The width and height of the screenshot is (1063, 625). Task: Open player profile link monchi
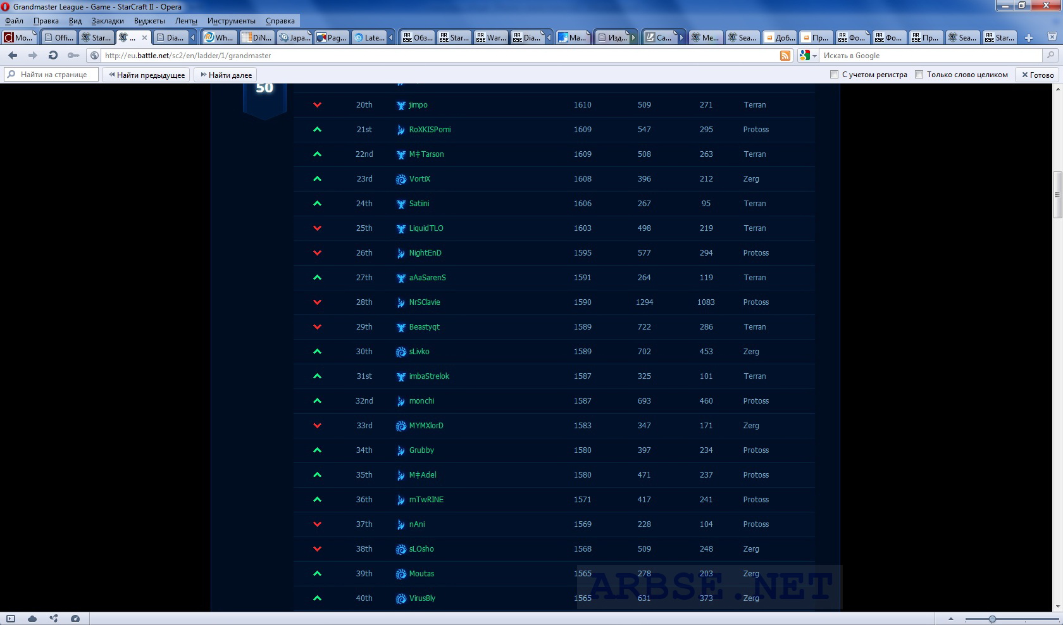tap(421, 401)
